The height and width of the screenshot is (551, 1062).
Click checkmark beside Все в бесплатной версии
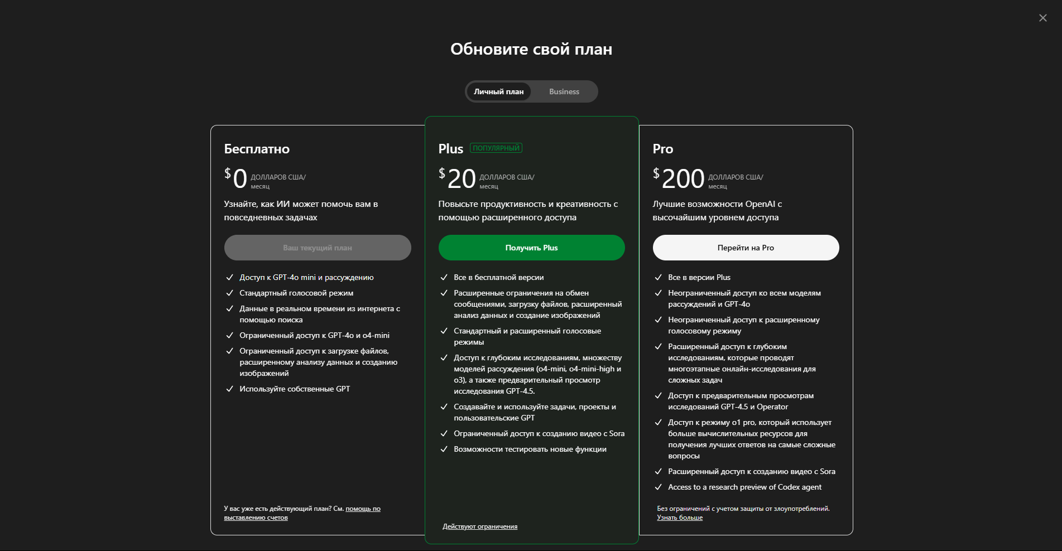444,277
